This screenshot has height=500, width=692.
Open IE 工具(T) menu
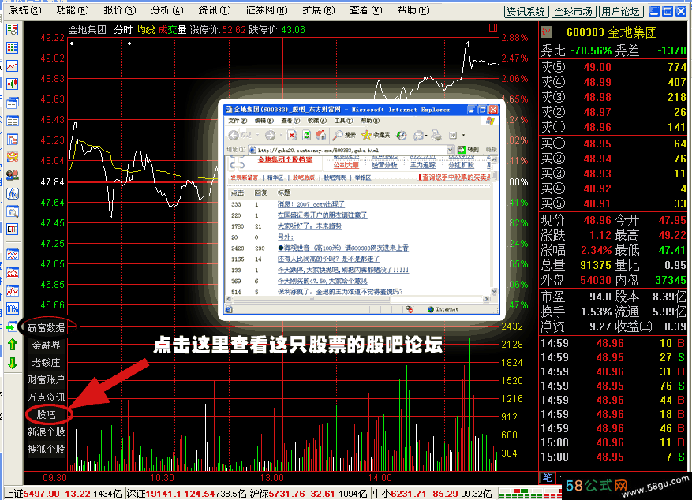(343, 121)
